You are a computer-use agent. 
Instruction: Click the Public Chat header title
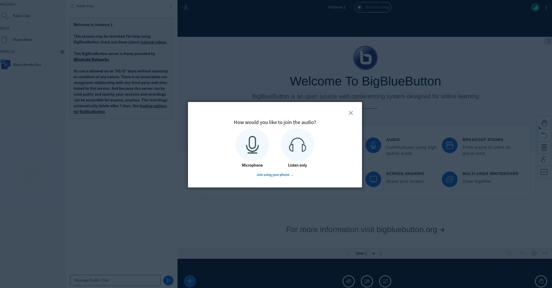[x=85, y=6]
